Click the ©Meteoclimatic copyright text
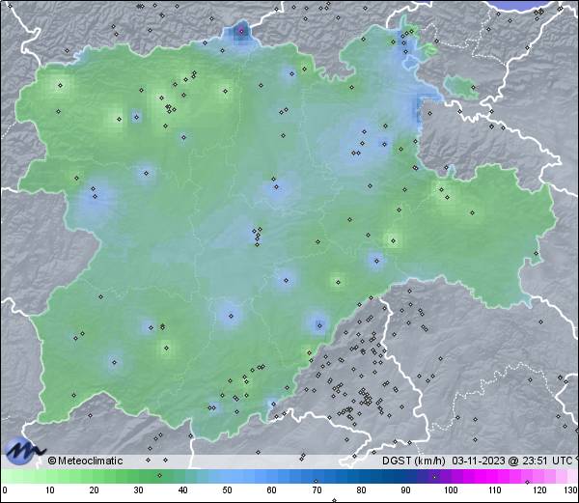The height and width of the screenshot is (503, 579). (x=85, y=461)
